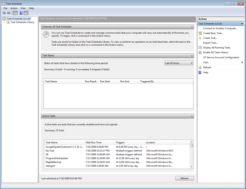Open the File menu
This screenshot has width=246, height=189.
point(5,8)
